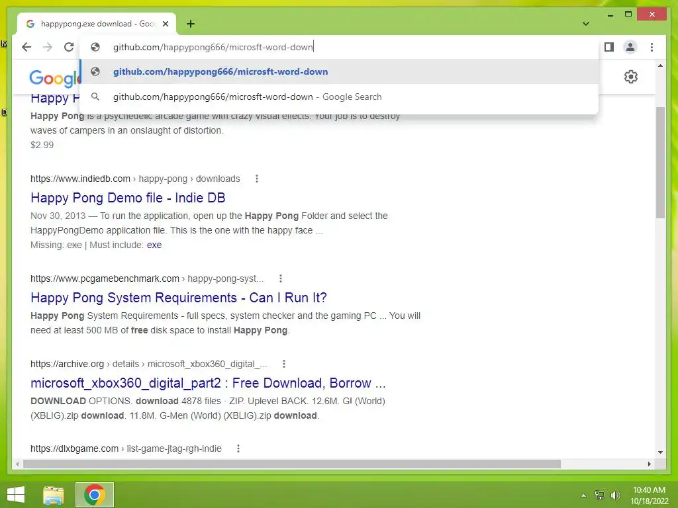
Task: Click horizontal scrollbar right arrow
Action: tap(649, 464)
